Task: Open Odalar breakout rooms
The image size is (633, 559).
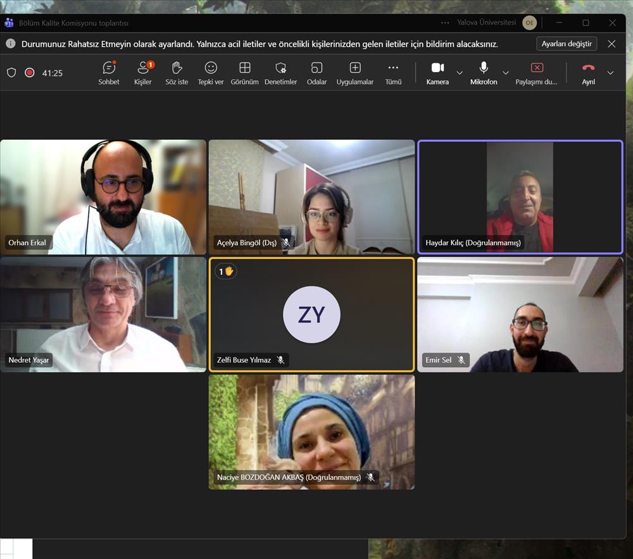Action: point(316,72)
